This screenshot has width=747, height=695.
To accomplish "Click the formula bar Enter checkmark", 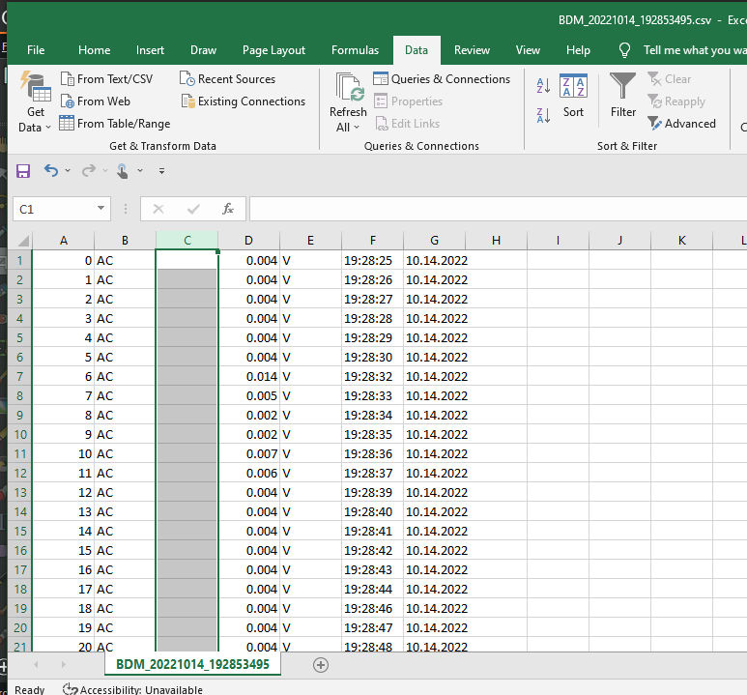I will click(193, 209).
